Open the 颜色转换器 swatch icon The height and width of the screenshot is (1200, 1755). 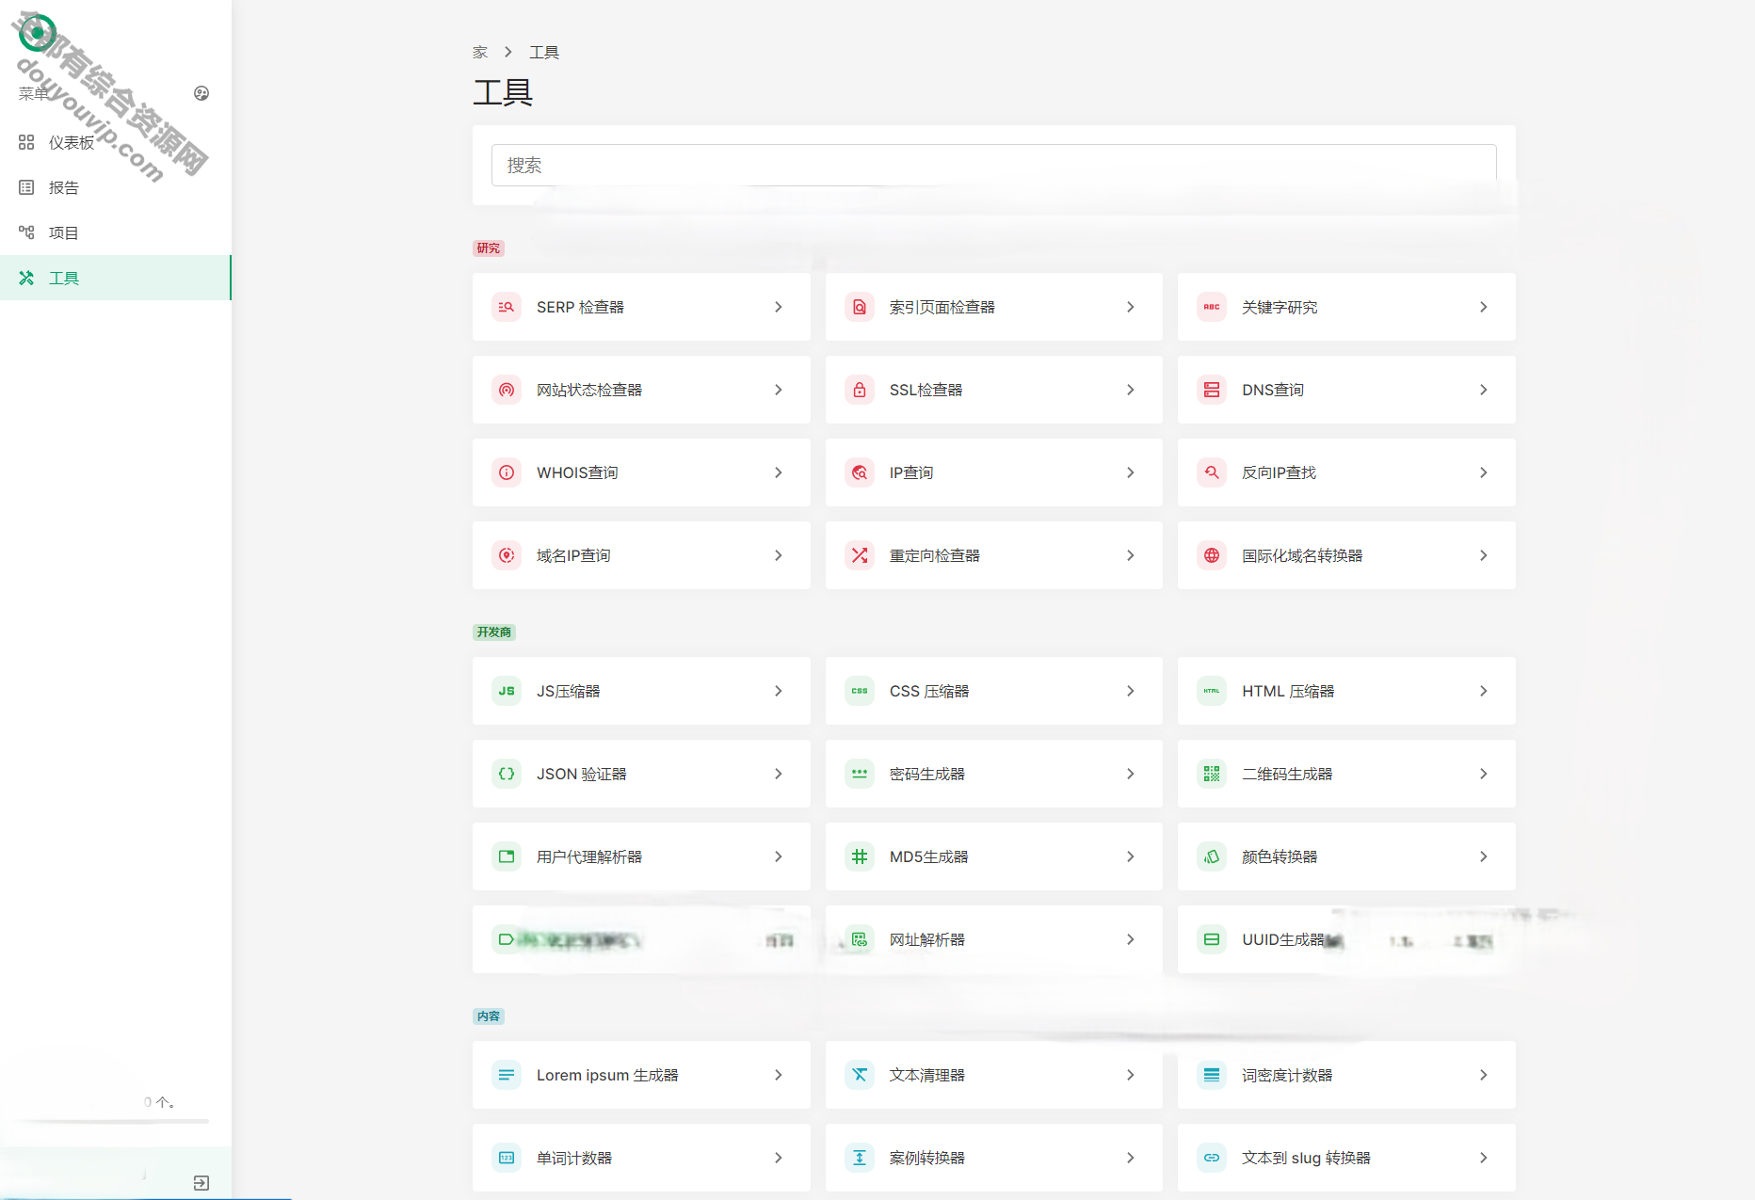coord(1212,856)
